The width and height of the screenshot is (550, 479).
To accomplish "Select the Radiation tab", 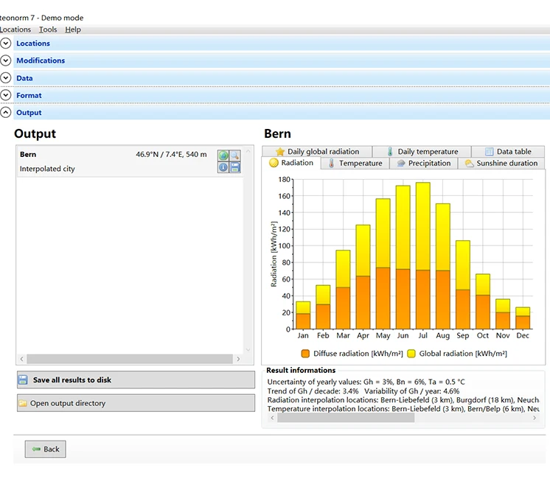I will pos(291,163).
